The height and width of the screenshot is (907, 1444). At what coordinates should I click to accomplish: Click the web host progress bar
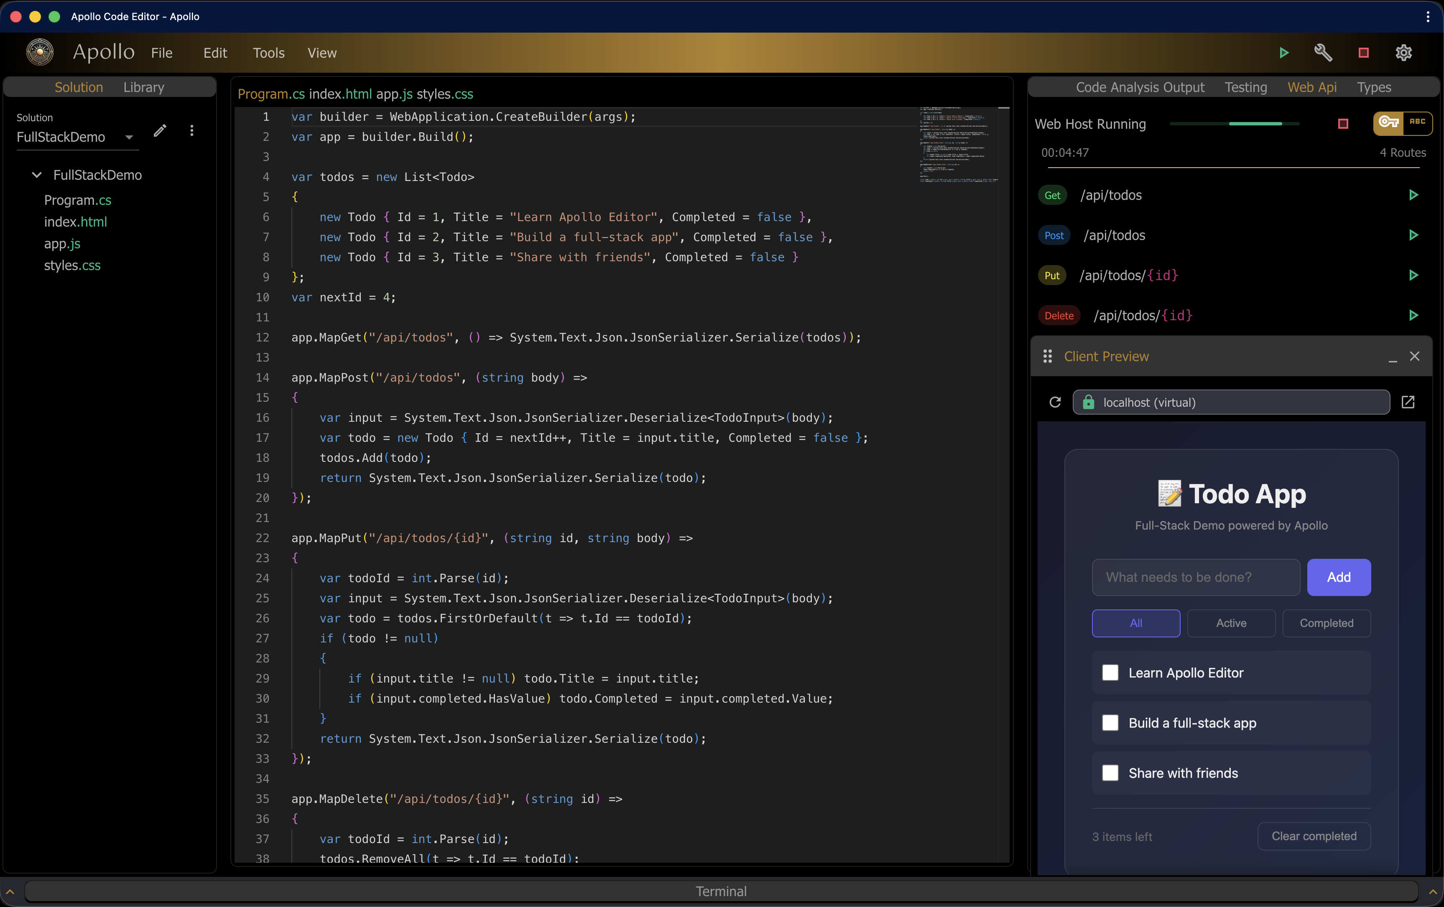1234,123
